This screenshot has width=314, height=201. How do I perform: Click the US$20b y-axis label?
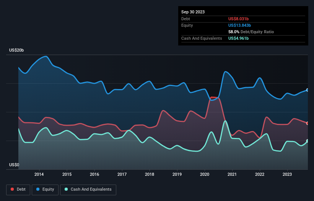(16, 50)
